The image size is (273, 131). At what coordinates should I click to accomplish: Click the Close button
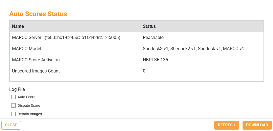(11, 125)
